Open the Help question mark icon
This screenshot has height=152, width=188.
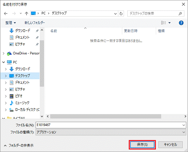pos(181,23)
